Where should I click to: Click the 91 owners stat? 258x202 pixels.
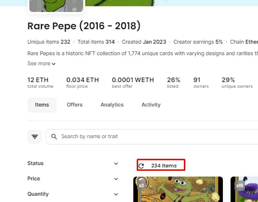coord(201,83)
